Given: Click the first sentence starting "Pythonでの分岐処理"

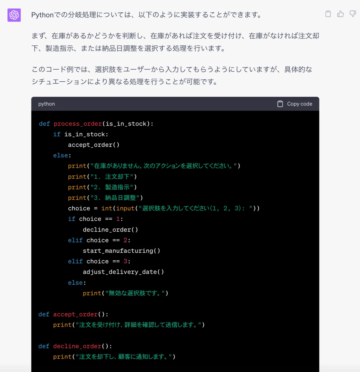Looking at the screenshot, I should pos(147,15).
